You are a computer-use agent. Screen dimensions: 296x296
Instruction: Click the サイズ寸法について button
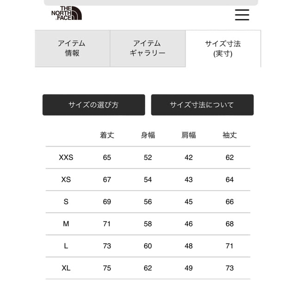click(202, 105)
